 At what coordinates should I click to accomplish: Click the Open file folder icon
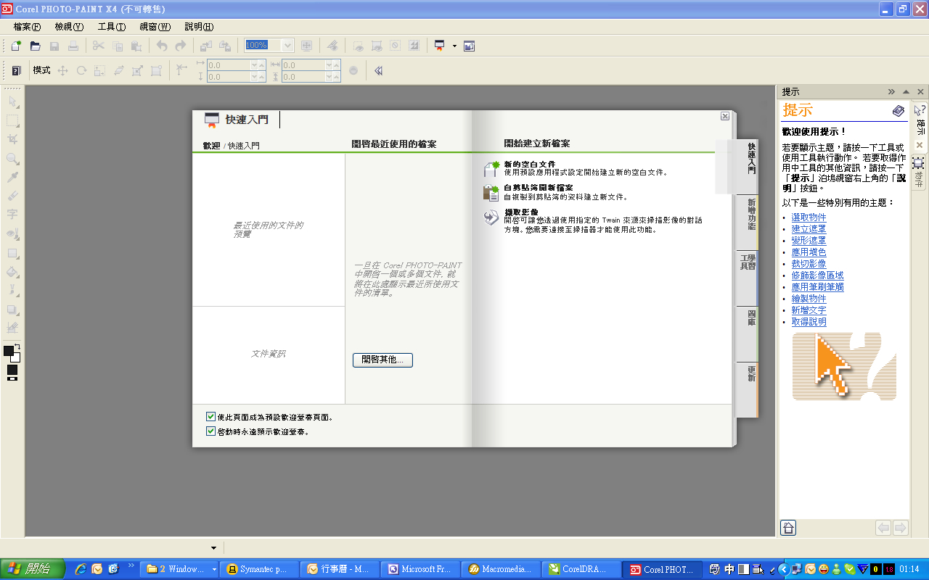[x=35, y=46]
